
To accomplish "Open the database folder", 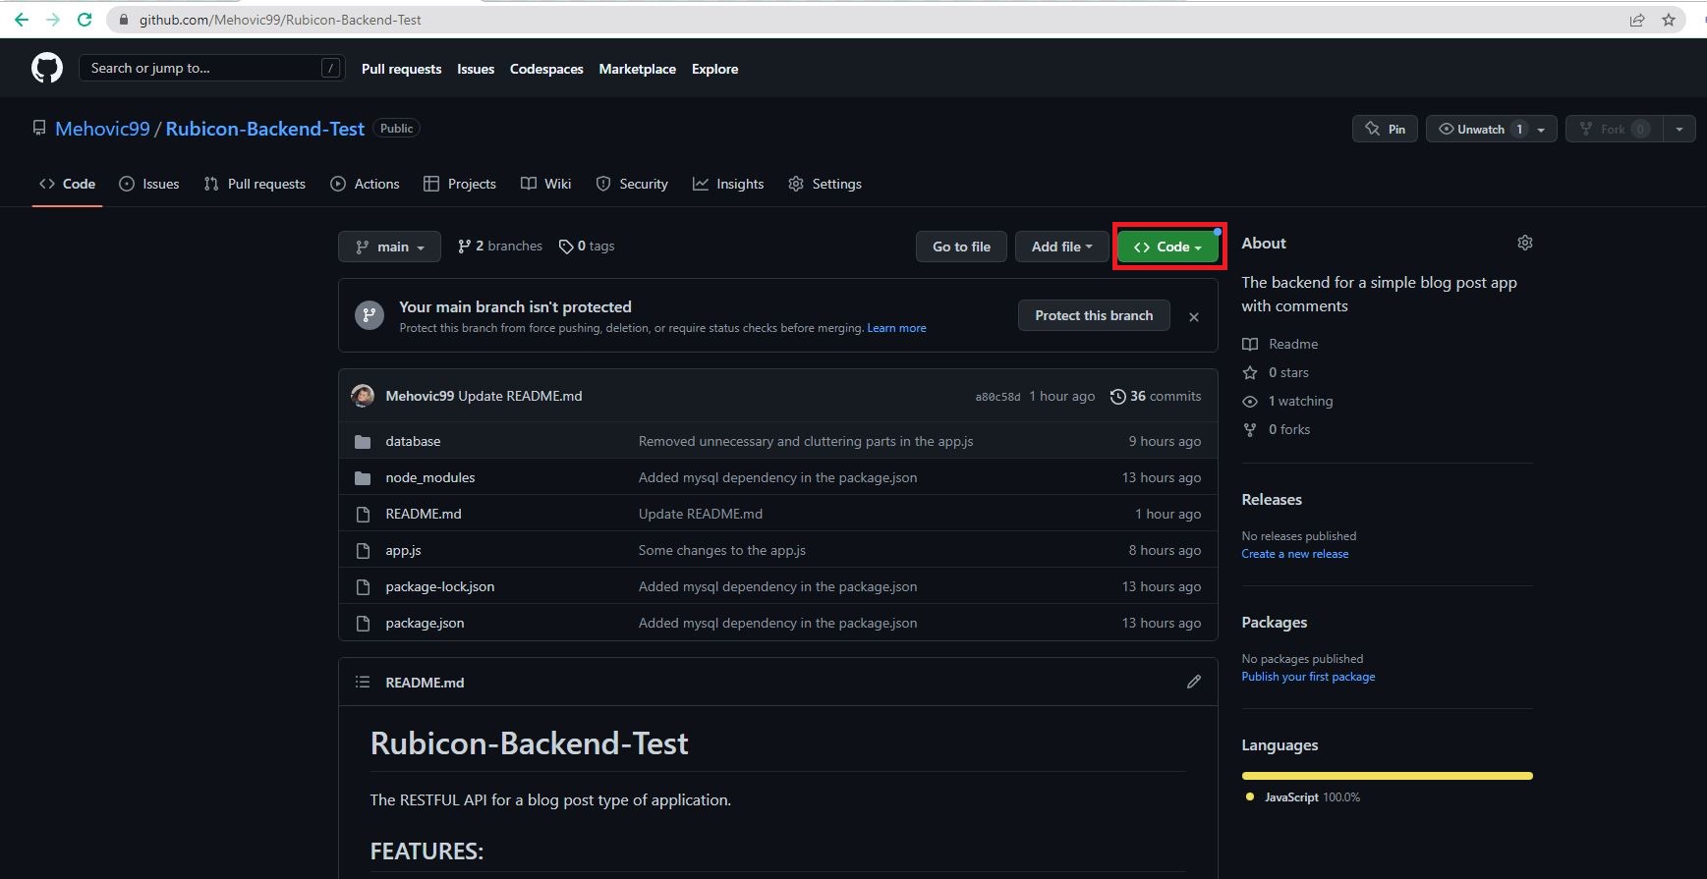I will 413,441.
